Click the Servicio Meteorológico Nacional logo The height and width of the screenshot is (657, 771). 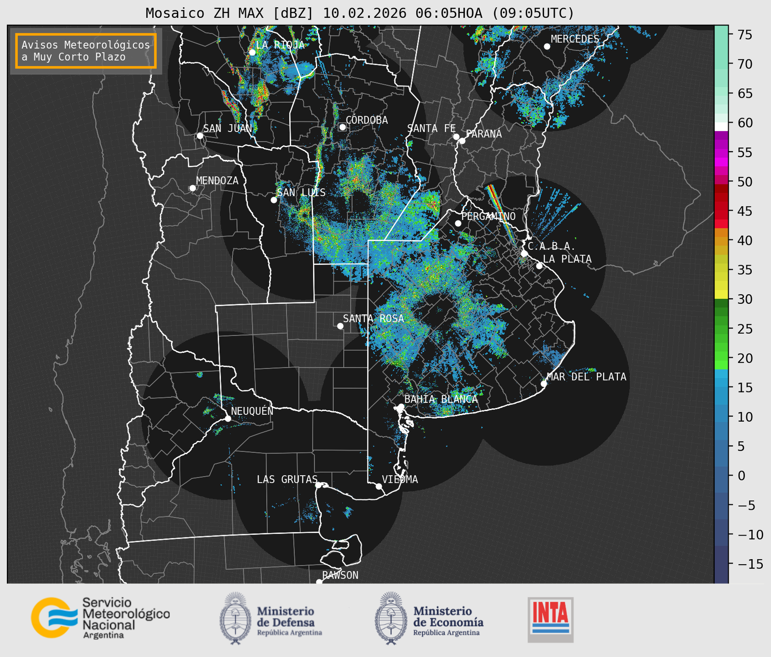pyautogui.click(x=100, y=618)
